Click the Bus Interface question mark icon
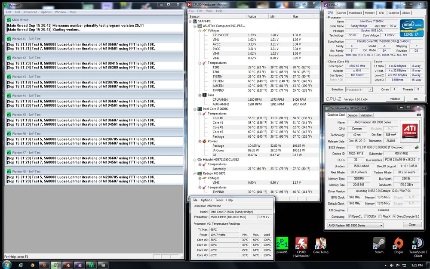The height and width of the screenshot is (269, 430). point(418,159)
